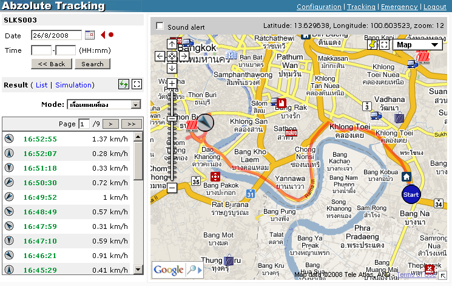Click the bus marker near Vadhana
This screenshot has height=286, width=452.
pos(376,115)
